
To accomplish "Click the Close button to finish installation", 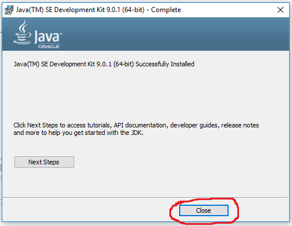I will 204,210.
